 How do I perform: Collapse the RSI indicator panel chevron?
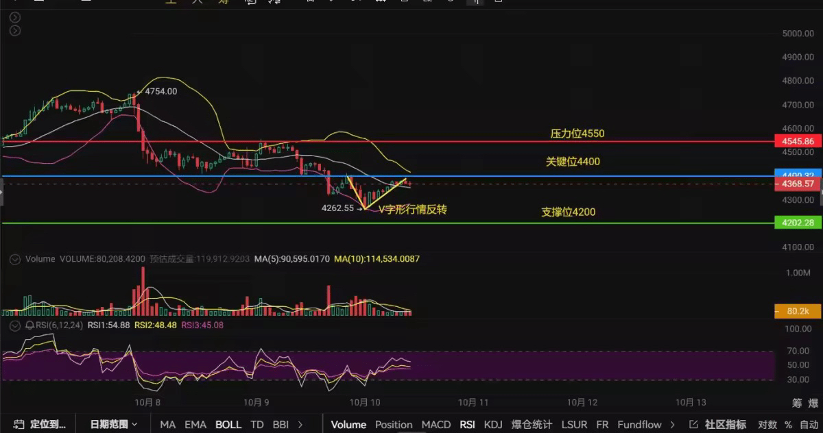[x=15, y=325]
